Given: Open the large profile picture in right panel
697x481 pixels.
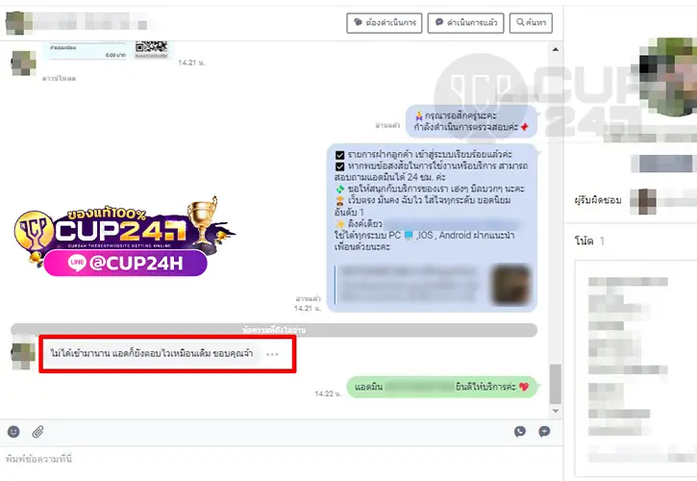Looking at the screenshot, I should pos(668,77).
